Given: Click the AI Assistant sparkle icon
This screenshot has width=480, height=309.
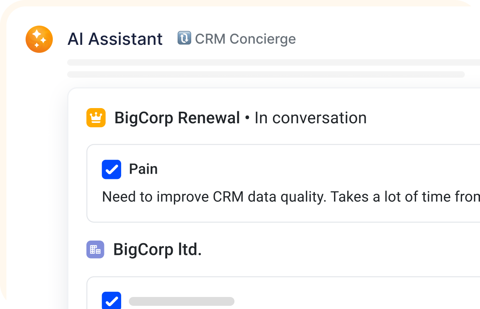Looking at the screenshot, I should coord(39,39).
